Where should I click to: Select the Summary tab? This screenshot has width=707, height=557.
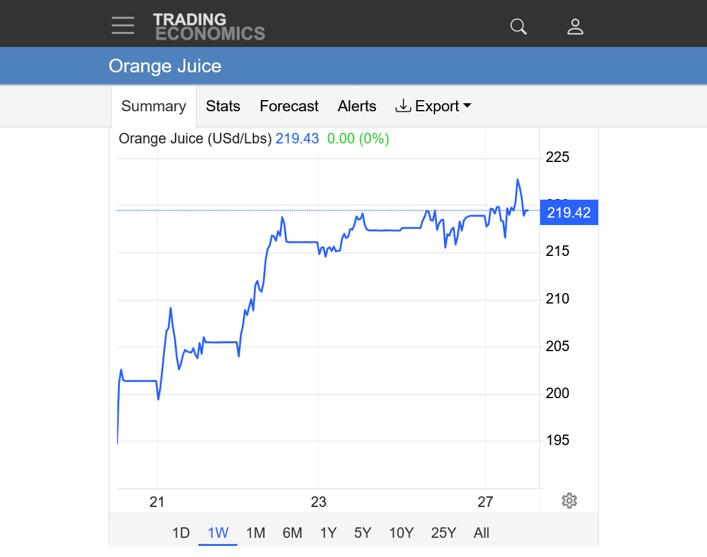tap(153, 106)
